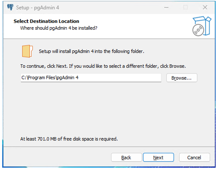Click the Next button
Viewport: 217px width, 169px height.
[x=158, y=158]
